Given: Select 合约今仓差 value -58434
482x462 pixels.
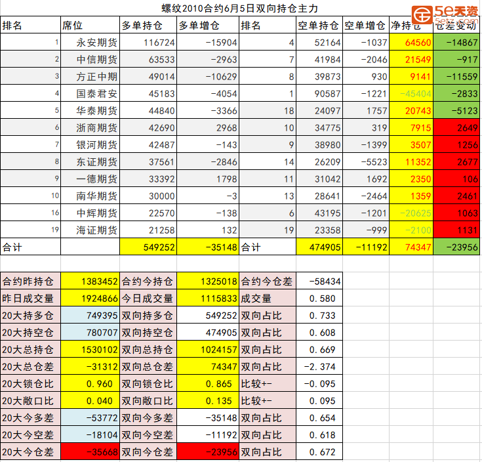Looking at the screenshot, I should (x=319, y=281).
